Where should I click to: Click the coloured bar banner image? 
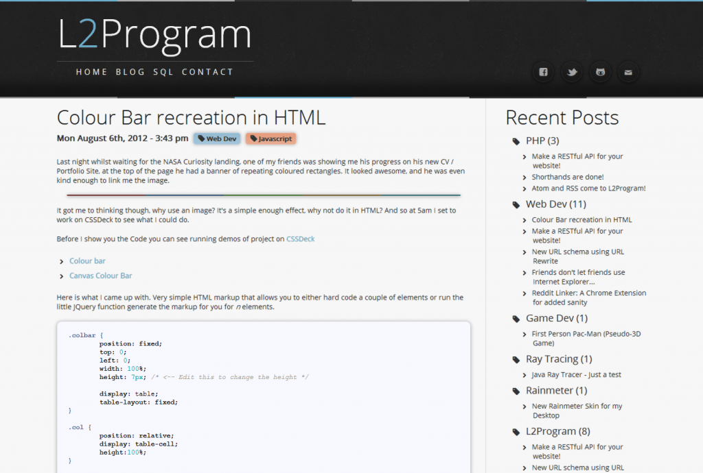264,195
